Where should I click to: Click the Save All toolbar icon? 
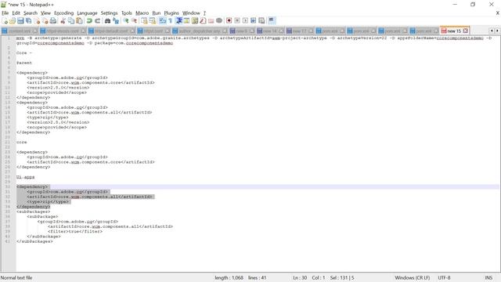[x=28, y=21]
